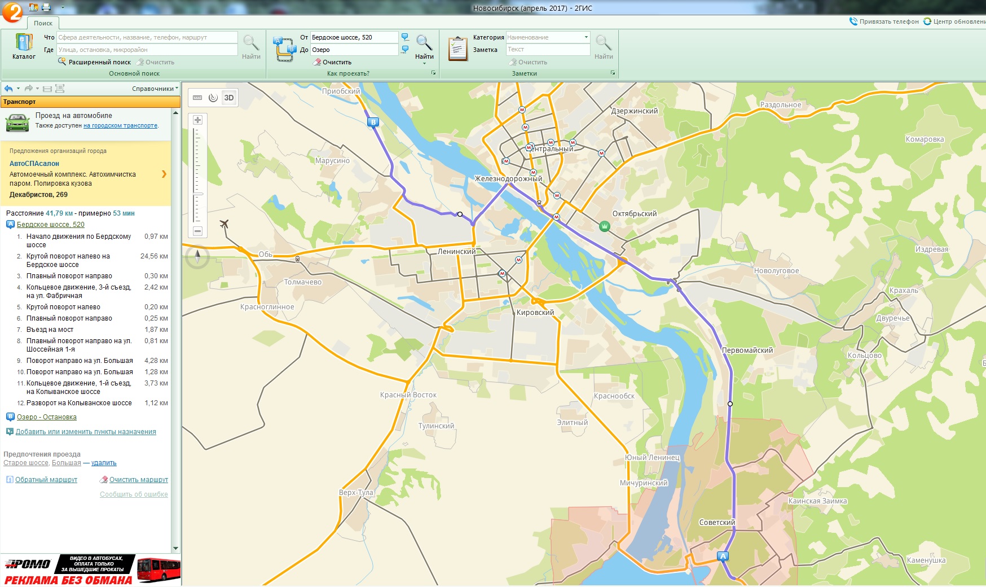Screen dimensions: 986x587
Task: Click the Очистить маршрут link
Action: (138, 480)
